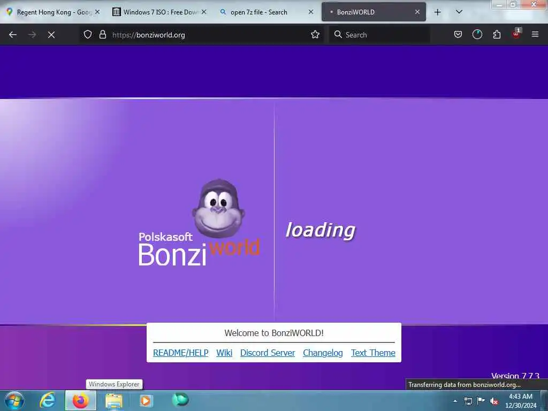548x411 pixels.
Task: Open the tracking protection shield icon
Action: (88, 35)
